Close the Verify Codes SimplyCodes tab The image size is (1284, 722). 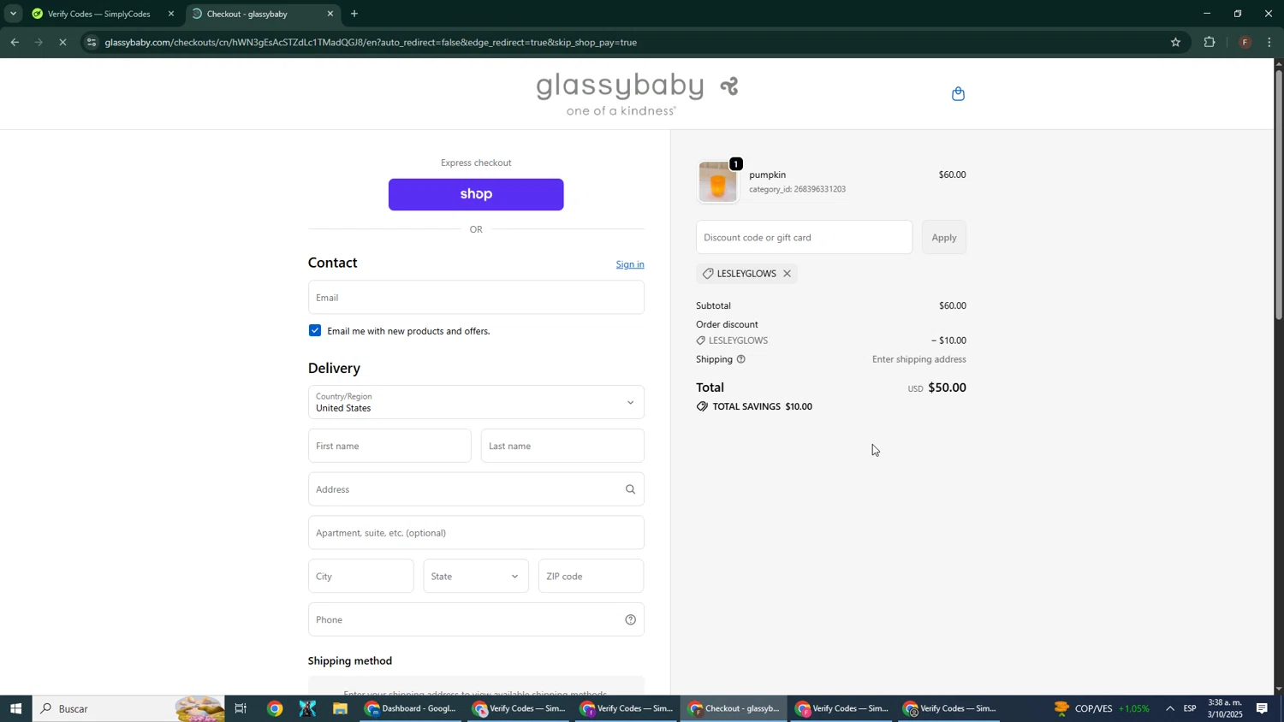[x=171, y=14]
